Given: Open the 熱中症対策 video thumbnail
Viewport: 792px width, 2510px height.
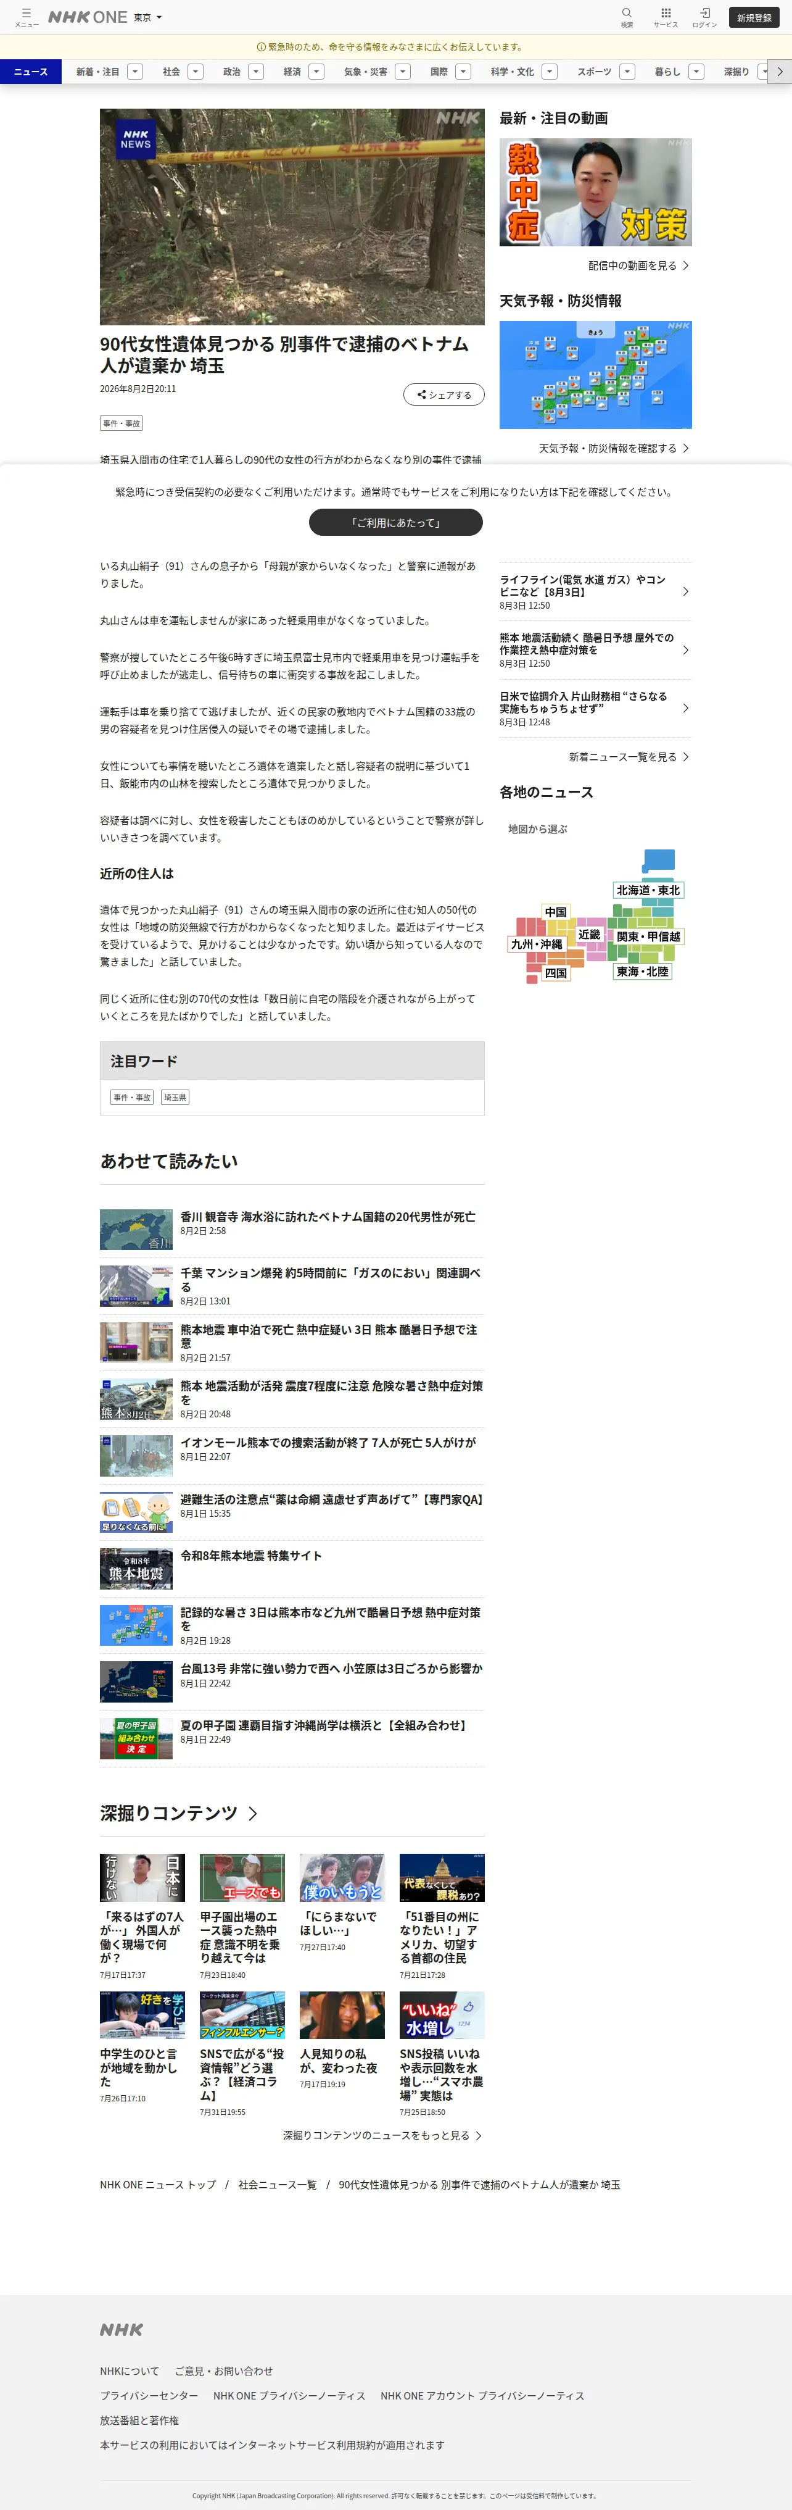Looking at the screenshot, I should (595, 192).
